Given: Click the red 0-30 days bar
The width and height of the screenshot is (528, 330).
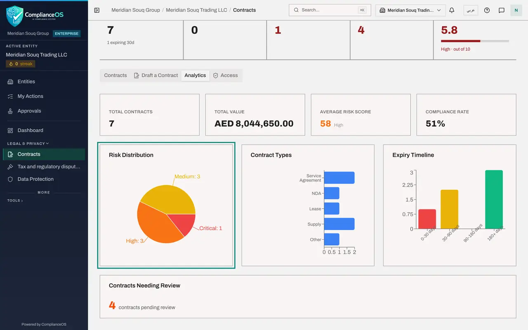Looking at the screenshot, I should click(x=427, y=219).
